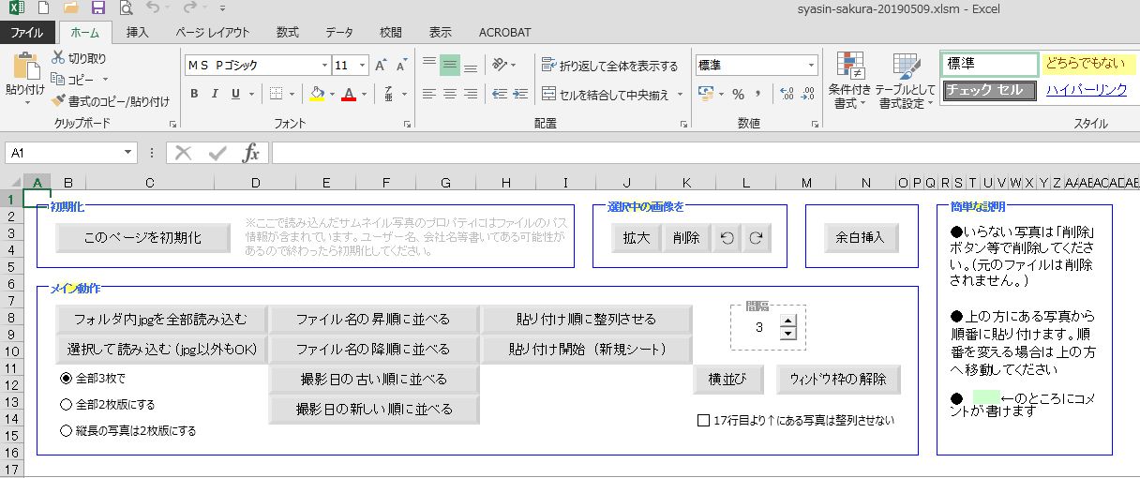
Task: Click the center horizontal alignment icon
Action: point(449,94)
